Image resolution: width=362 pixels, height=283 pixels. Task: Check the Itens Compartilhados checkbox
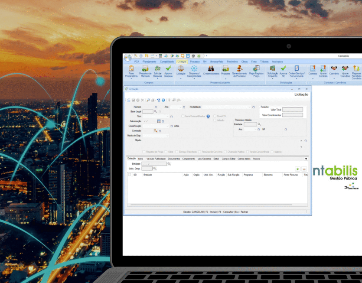click(183, 116)
